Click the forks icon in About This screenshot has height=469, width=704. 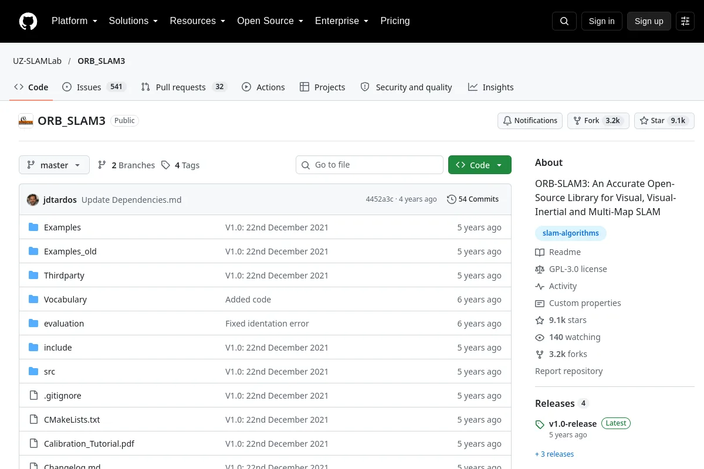[540, 354]
